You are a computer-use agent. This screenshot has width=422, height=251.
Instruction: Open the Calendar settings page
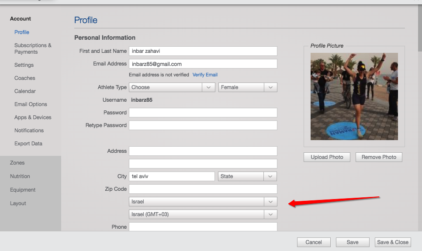[x=25, y=91]
